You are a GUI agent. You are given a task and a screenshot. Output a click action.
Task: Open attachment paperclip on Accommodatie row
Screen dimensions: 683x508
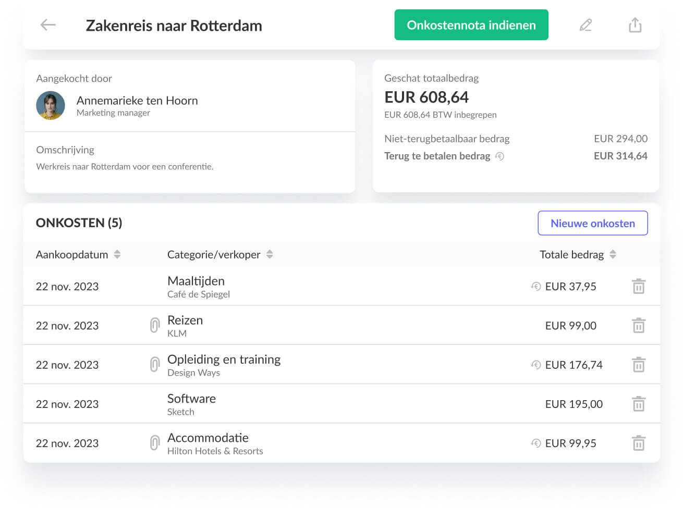154,443
